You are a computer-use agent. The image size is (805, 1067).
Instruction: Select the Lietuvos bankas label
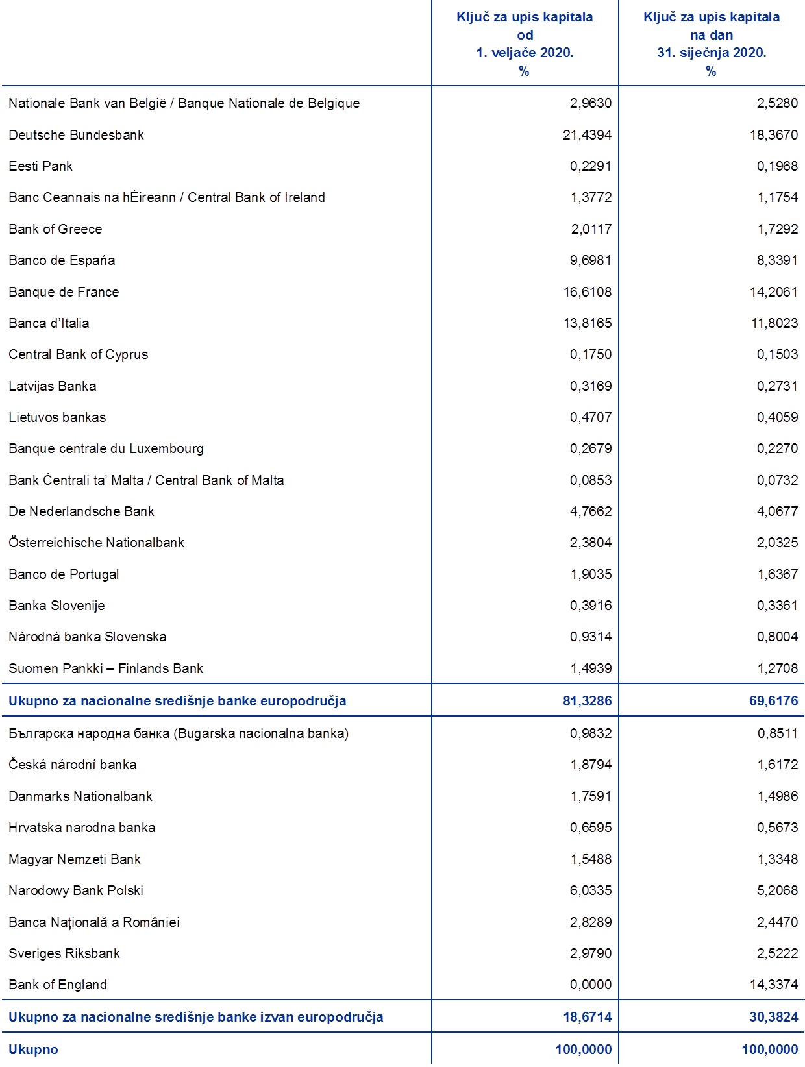click(x=57, y=417)
